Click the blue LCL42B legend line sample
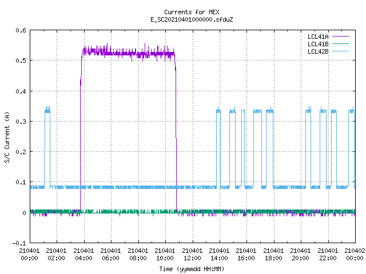The width and height of the screenshot is (366, 274). pyautogui.click(x=340, y=51)
